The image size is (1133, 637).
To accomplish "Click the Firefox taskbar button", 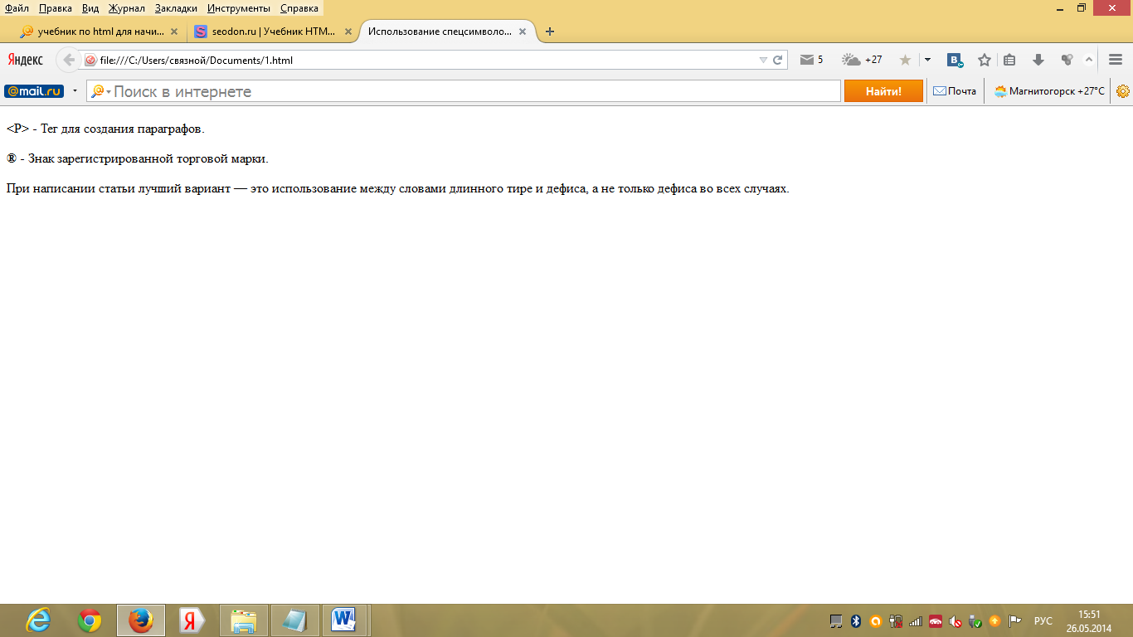I will click(x=141, y=620).
